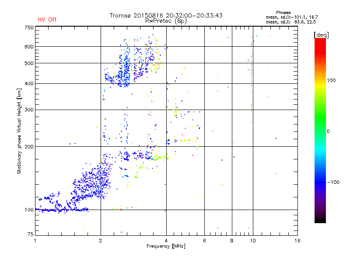Click the y-axis tick label '300'
Image resolution: width=350 pixels, height=262 pixels.
[x=29, y=110]
